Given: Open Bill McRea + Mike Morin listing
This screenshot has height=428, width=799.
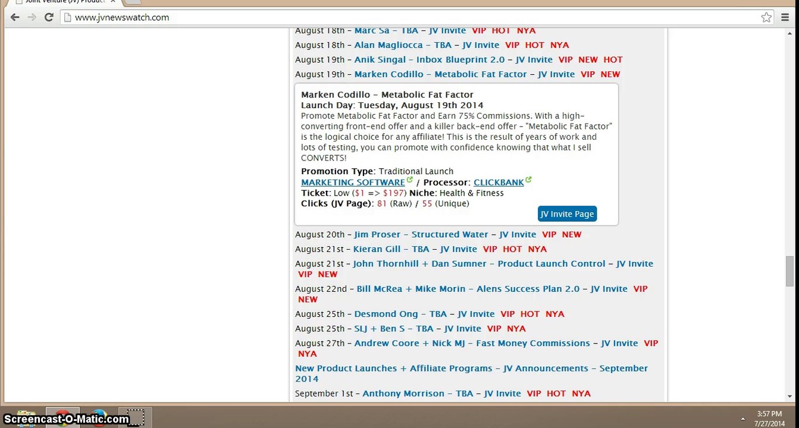Looking at the screenshot, I should 468,289.
